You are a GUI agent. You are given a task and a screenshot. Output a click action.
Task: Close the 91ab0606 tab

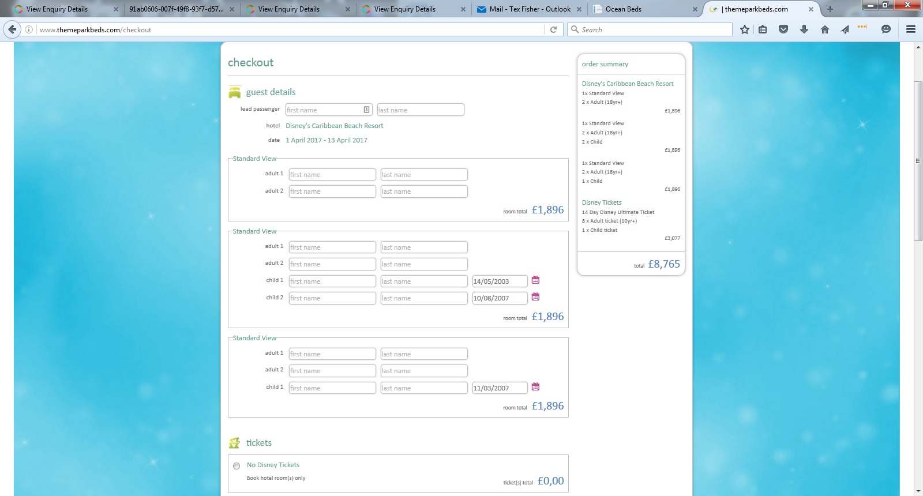(232, 9)
